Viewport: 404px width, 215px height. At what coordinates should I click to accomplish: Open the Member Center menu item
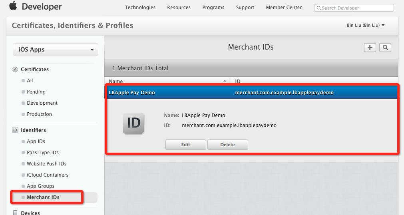click(x=284, y=8)
